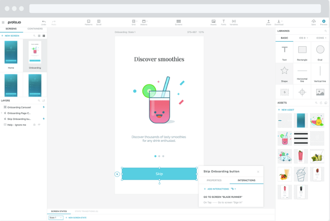Image resolution: width=330 pixels, height=221 pixels.
Task: Click Add Interactions link
Action: (x=217, y=189)
